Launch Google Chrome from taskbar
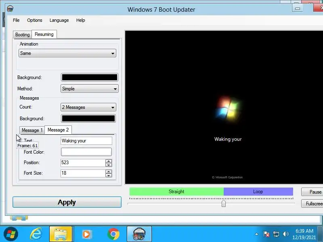Viewport: 323px width, 242px height. point(113,234)
